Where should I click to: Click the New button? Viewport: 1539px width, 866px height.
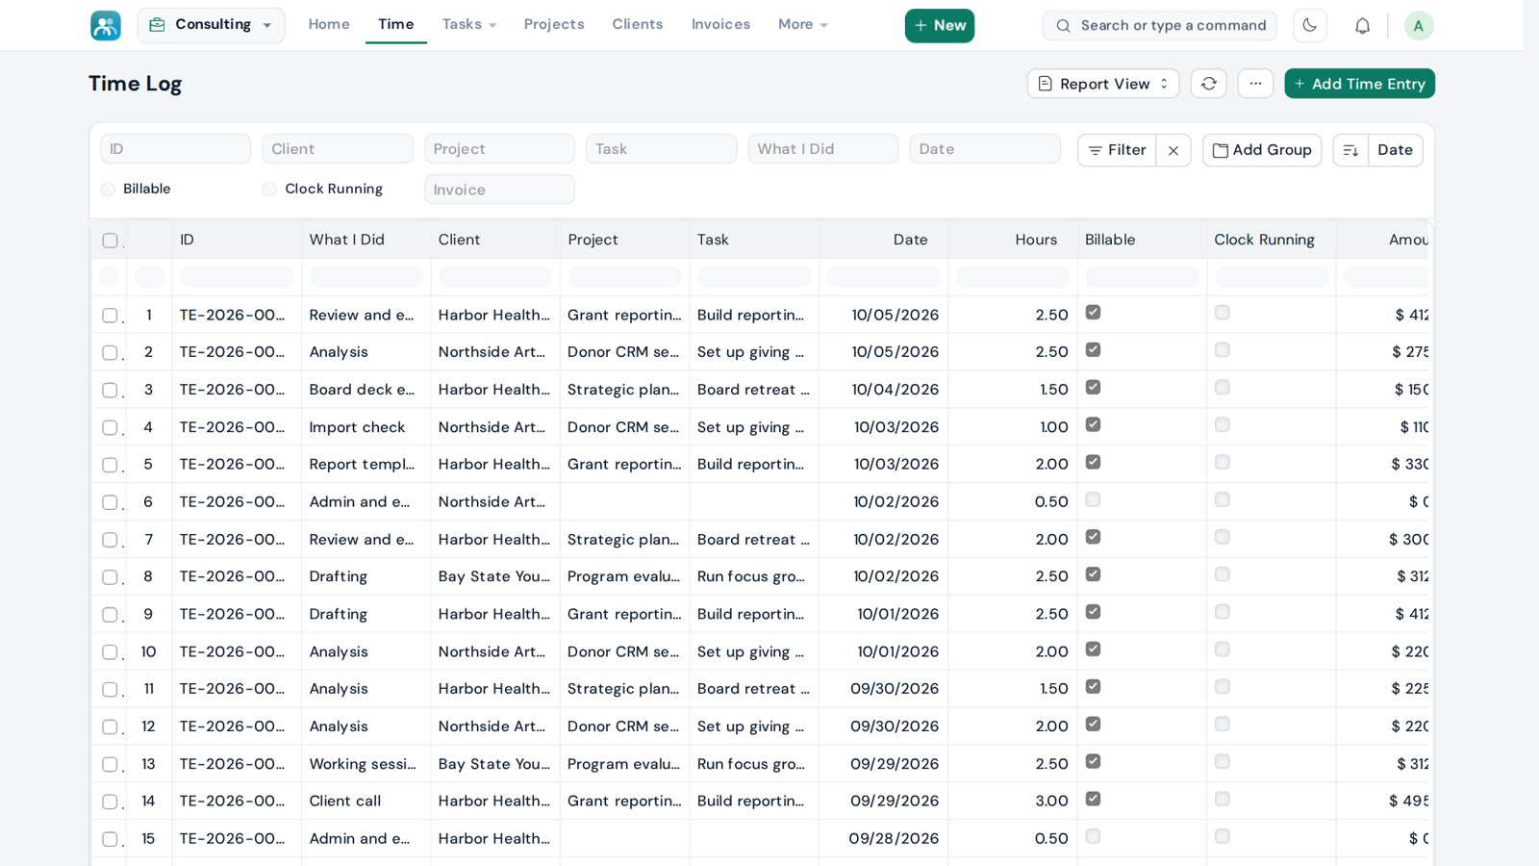pyautogui.click(x=940, y=26)
